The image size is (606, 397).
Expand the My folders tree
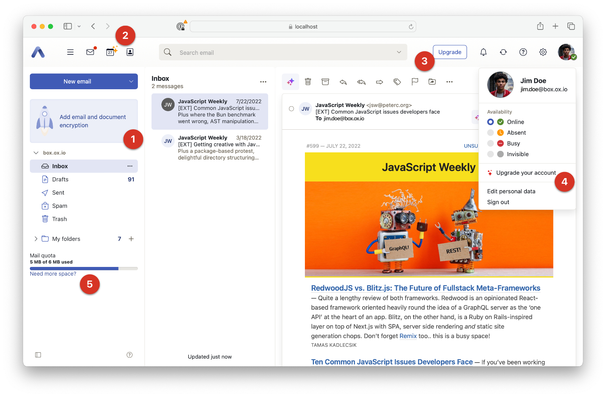pos(36,239)
